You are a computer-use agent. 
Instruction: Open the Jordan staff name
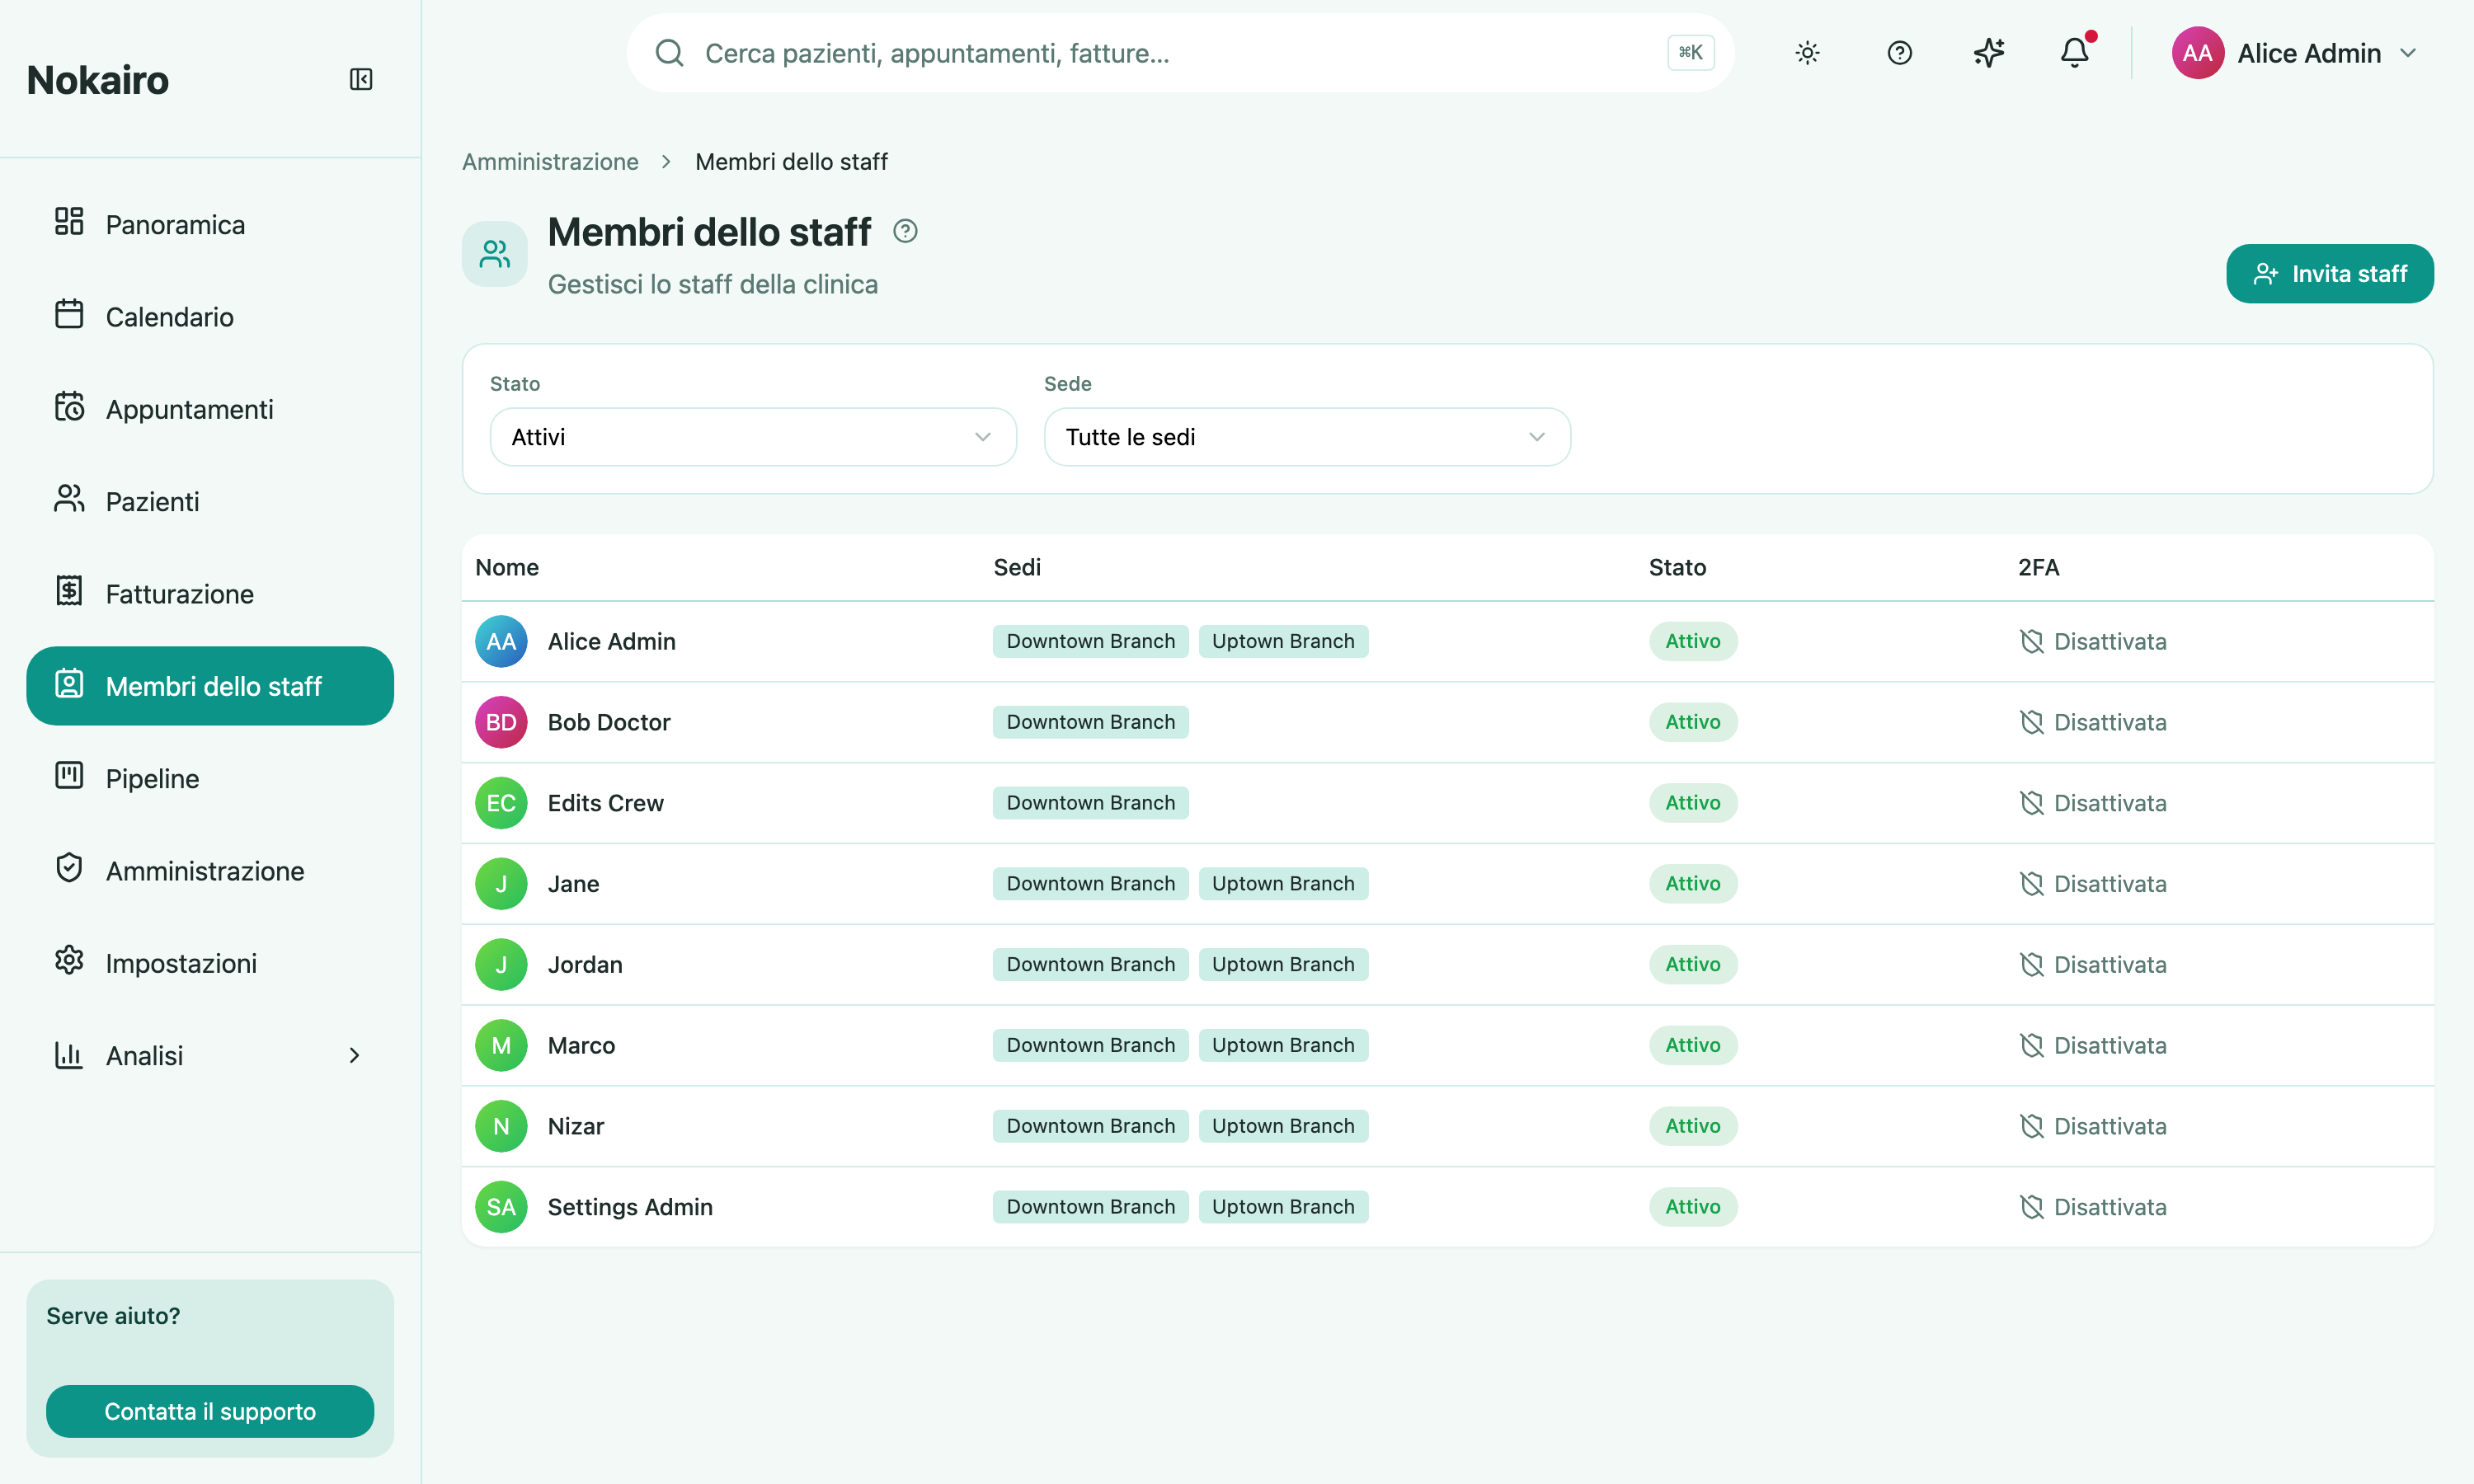pyautogui.click(x=585, y=965)
